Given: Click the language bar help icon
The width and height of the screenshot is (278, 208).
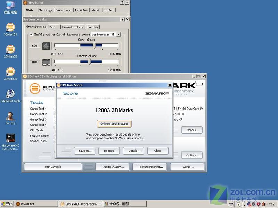Looking at the screenshot, I should pyautogui.click(x=238, y=204).
